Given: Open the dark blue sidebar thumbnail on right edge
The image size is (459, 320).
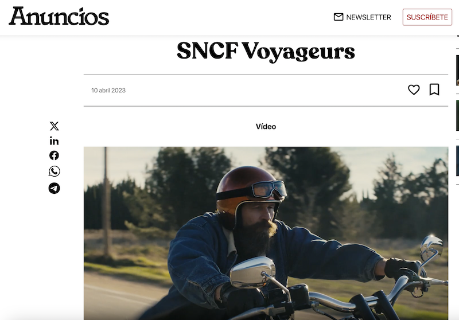Looking at the screenshot, I should (457, 161).
